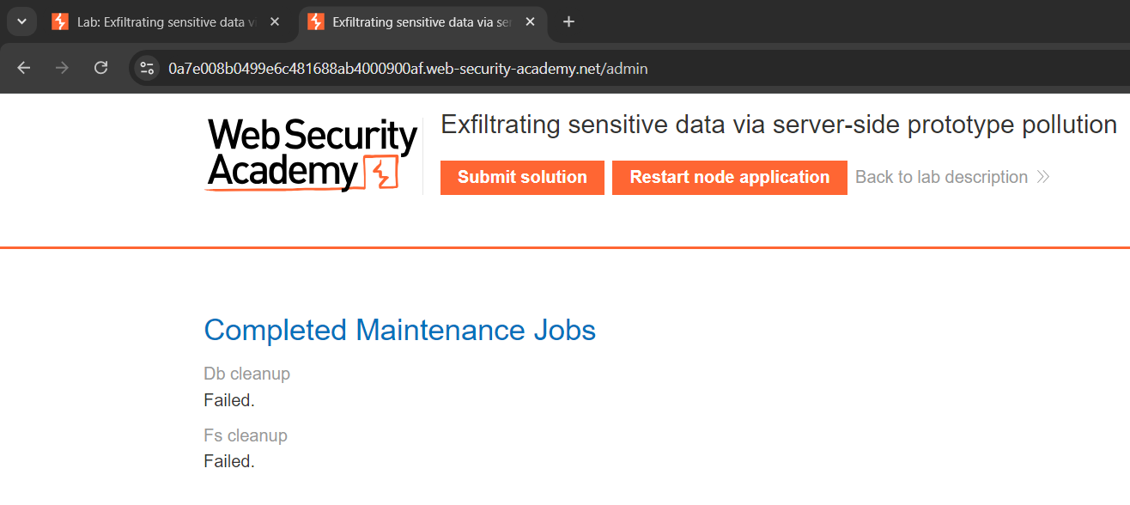The height and width of the screenshot is (505, 1130).
Task: Reload the current admin page
Action: click(100, 68)
